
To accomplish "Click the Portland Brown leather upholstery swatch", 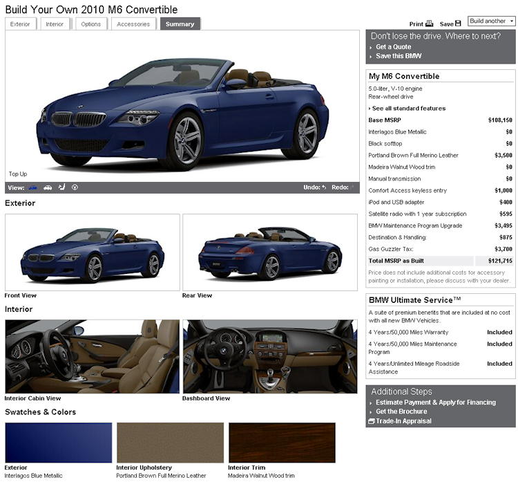I will [x=170, y=443].
